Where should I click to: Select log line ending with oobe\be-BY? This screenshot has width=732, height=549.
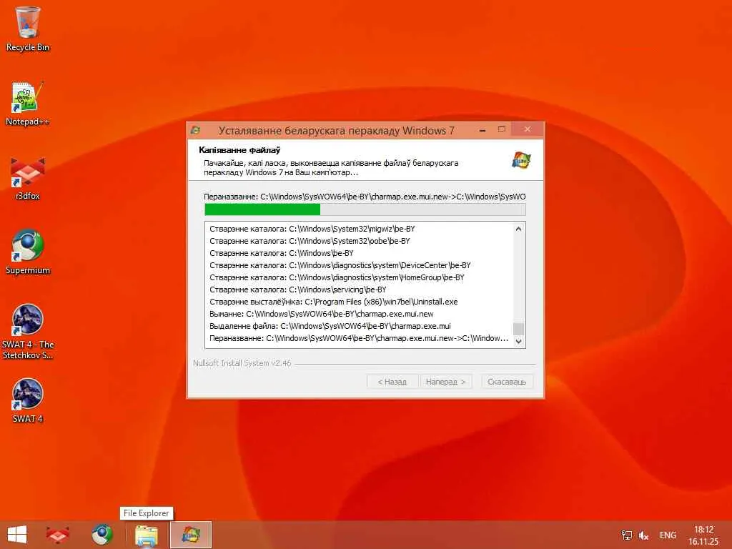pos(310,241)
